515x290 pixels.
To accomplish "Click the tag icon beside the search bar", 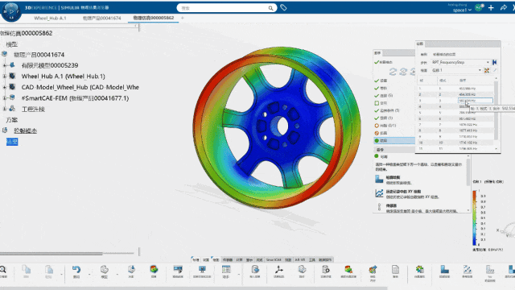I will click(x=283, y=7).
